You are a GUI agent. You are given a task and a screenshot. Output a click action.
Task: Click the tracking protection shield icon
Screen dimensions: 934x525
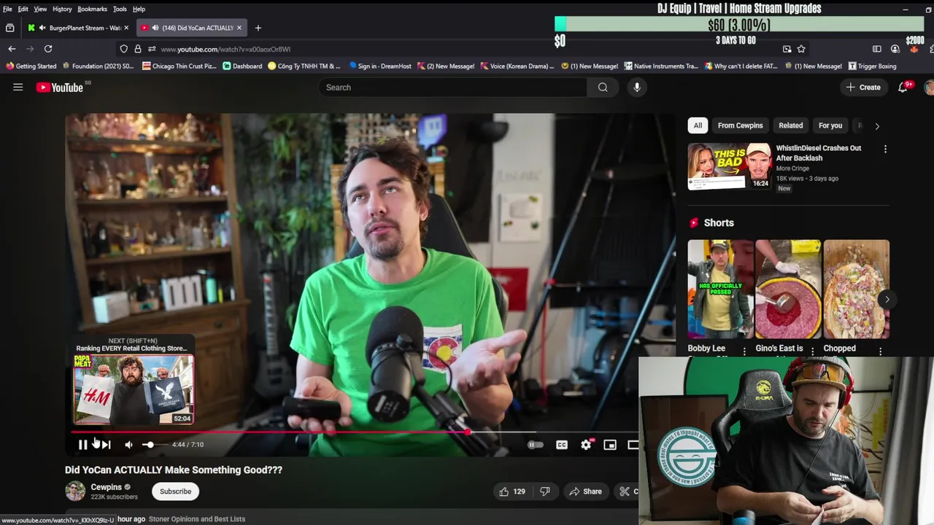[124, 49]
